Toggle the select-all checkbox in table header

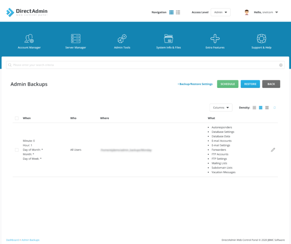[x=17, y=118]
